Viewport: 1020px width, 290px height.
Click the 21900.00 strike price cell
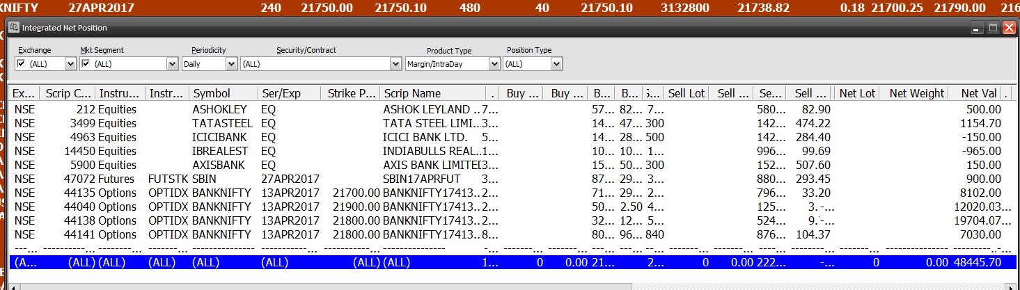(x=356, y=207)
